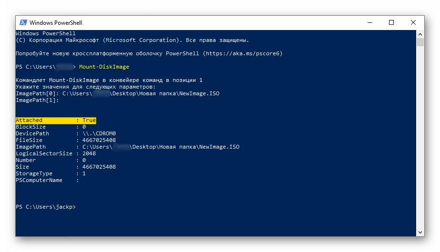
Task: Click the scrollbar up arrow
Action: [x=420, y=34]
